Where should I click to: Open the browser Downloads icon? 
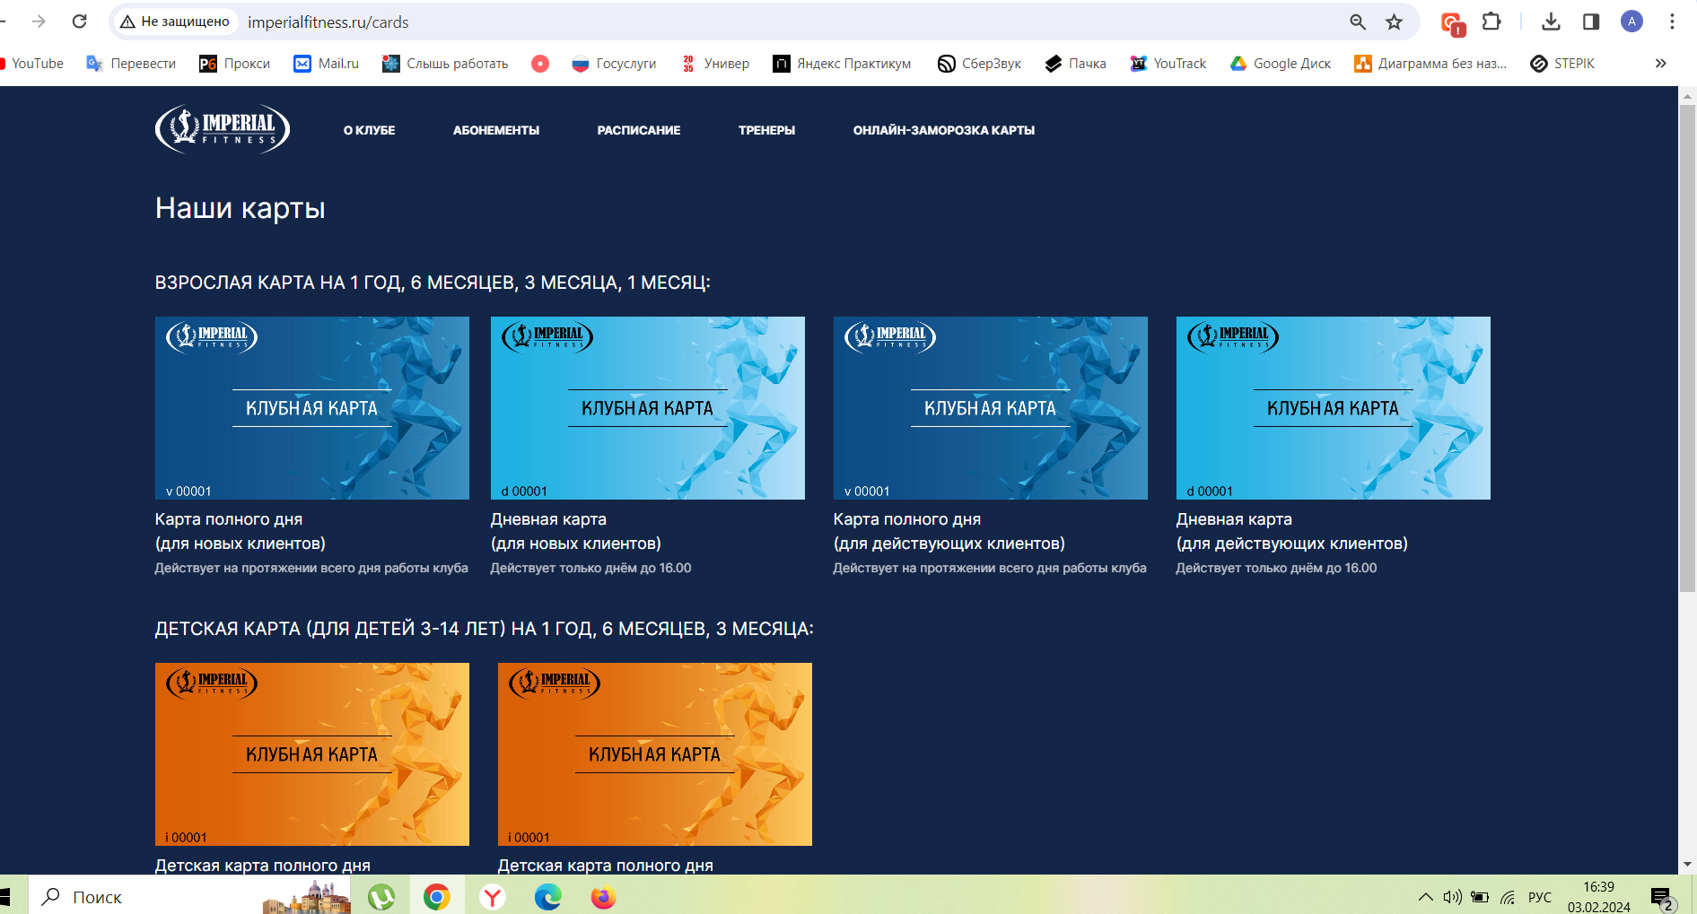1551,22
